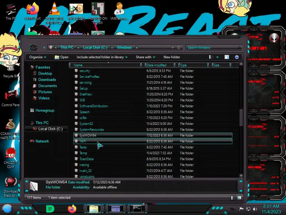Expand the address bar history dropdown

173,48
